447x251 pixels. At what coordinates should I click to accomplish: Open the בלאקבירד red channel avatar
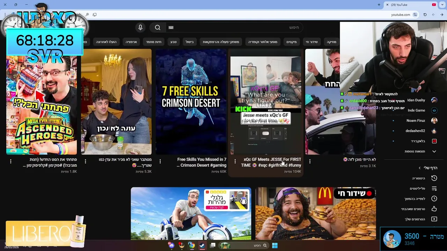tap(434, 141)
